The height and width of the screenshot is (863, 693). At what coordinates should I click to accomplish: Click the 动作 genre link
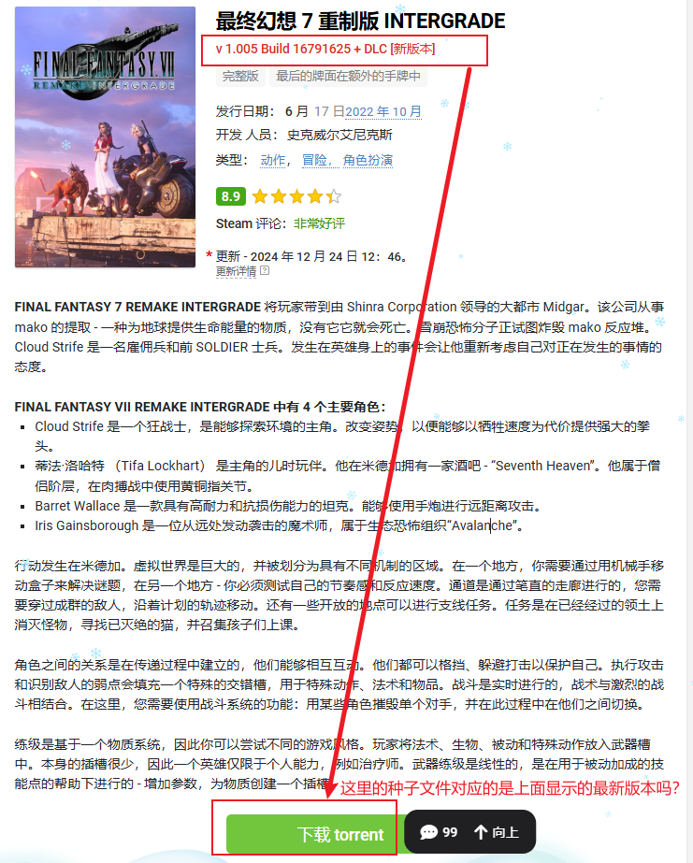click(273, 160)
